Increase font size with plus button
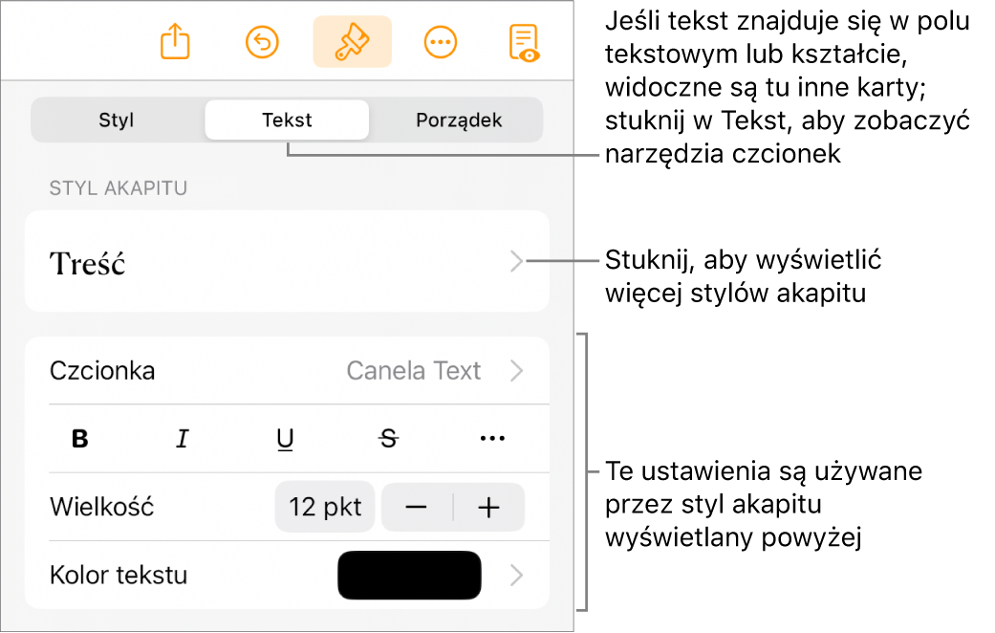This screenshot has height=633, width=995. (x=488, y=508)
